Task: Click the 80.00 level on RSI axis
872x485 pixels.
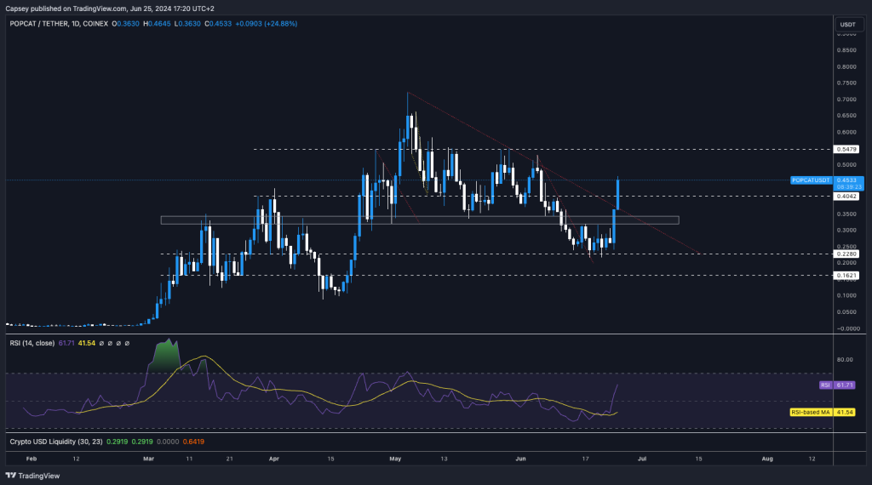Action: (x=845, y=359)
